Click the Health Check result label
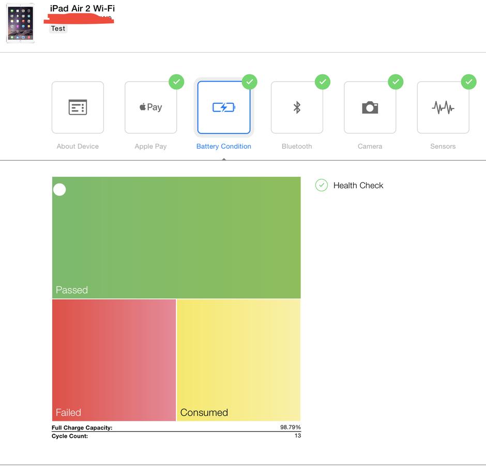This screenshot has height=474, width=486. click(x=358, y=185)
